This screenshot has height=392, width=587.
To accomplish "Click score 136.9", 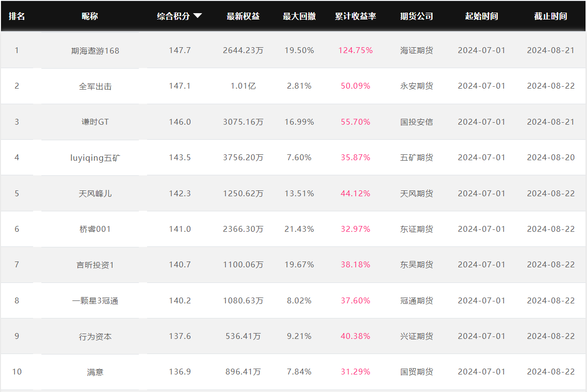I will point(180,372).
